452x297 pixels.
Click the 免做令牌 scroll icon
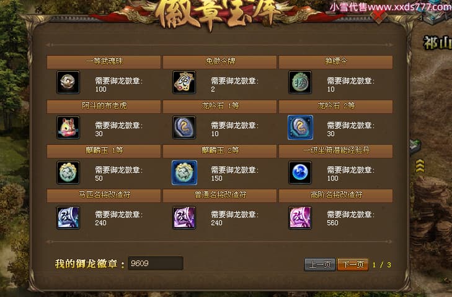click(x=184, y=82)
